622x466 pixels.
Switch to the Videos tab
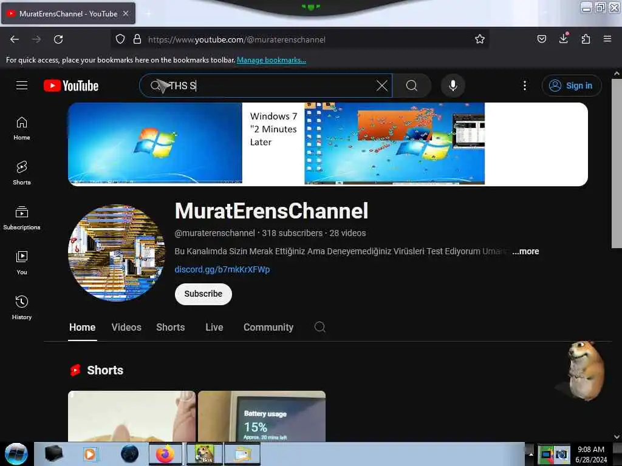point(126,327)
